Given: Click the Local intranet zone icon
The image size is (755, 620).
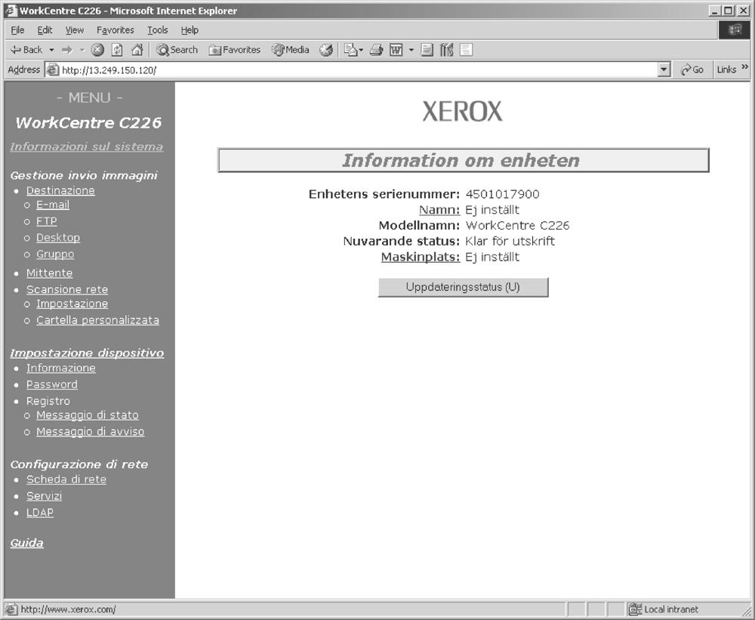Looking at the screenshot, I should (x=636, y=609).
